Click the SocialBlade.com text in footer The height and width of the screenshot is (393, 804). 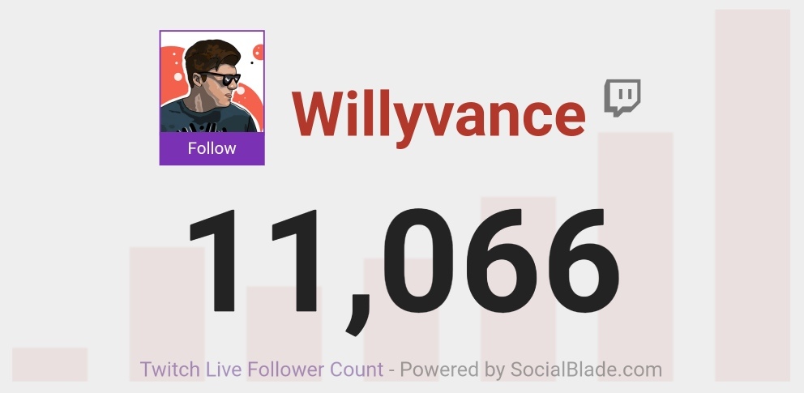pos(585,370)
